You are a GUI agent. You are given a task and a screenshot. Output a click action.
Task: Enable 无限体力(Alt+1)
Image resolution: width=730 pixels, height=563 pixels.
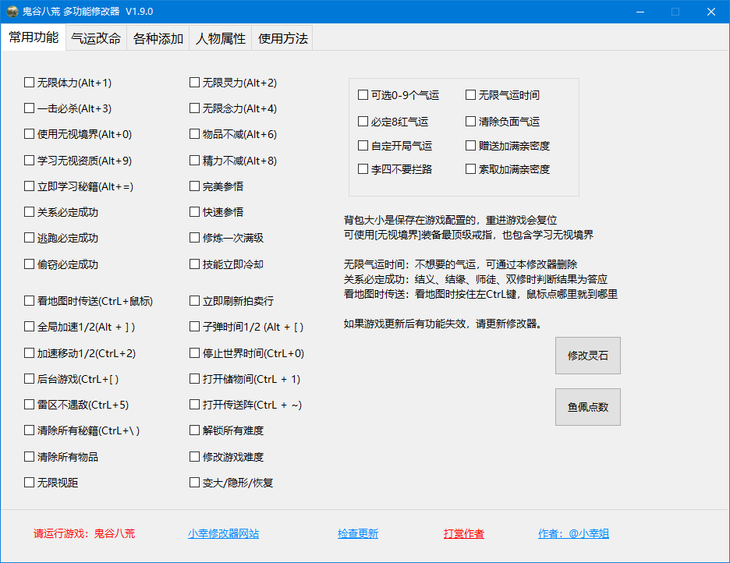[x=28, y=83]
